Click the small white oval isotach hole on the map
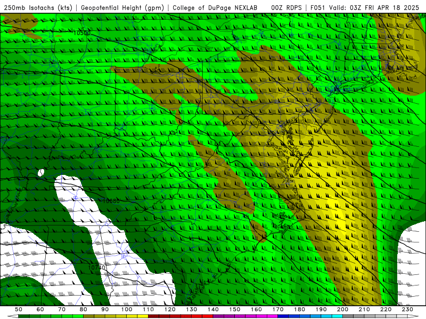 [x=41, y=172]
